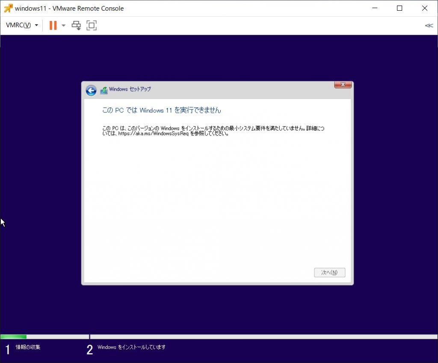The width and height of the screenshot is (438, 363).
Task: Send Ctrl+Alt+Del via toolbar icon
Action: pos(76,25)
